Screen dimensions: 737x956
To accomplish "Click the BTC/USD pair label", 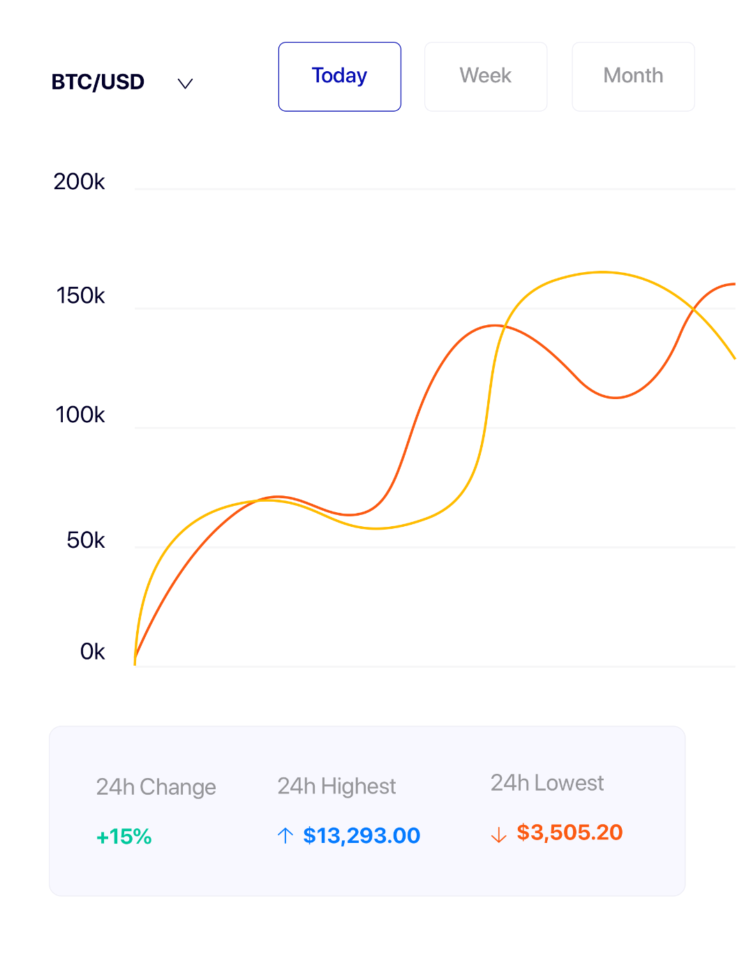I will pos(98,82).
